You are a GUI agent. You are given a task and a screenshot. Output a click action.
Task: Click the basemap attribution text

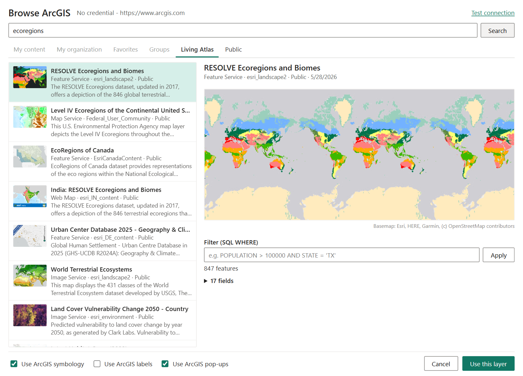pos(444,226)
